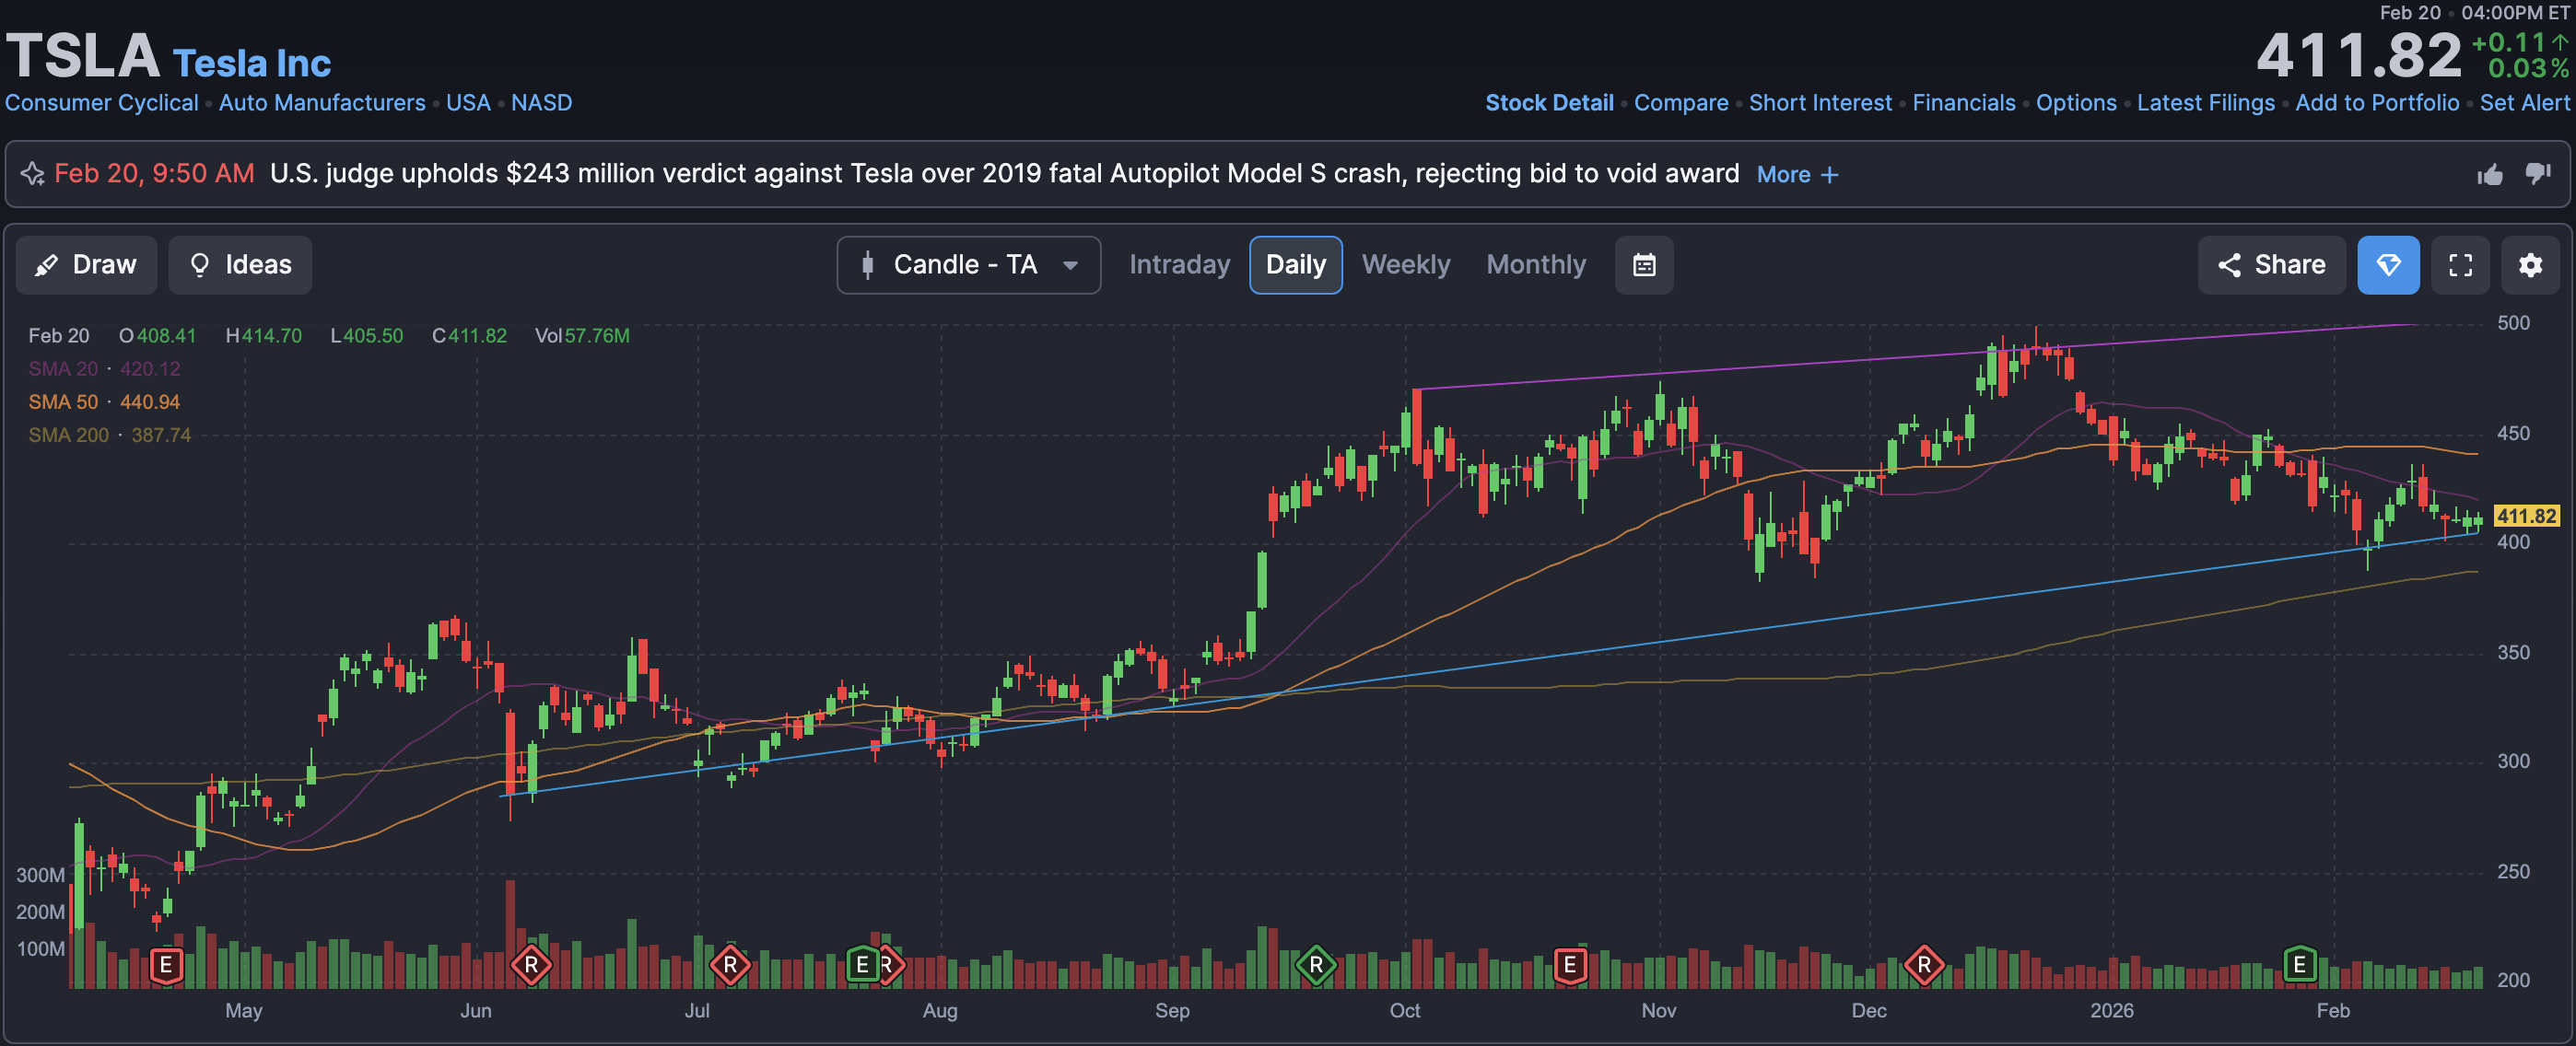Open chart settings gear icon
Screen dimensions: 2576x1046
(x=2530, y=265)
